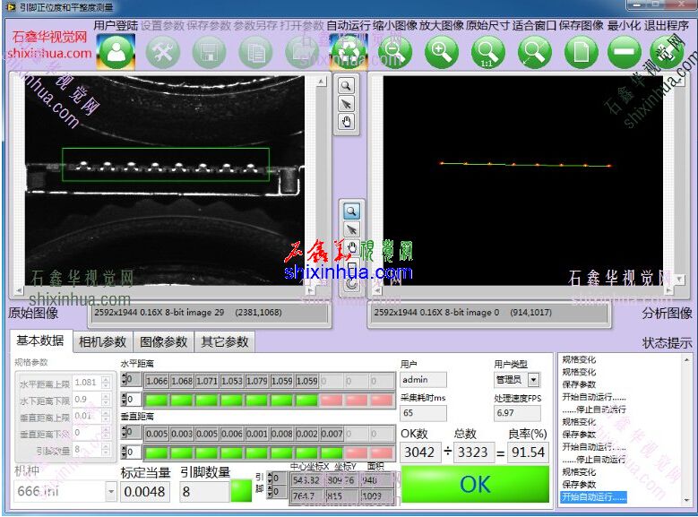The height and width of the screenshot is (517, 698).
Task: Reset image to original size 1:1
Action: (487, 51)
